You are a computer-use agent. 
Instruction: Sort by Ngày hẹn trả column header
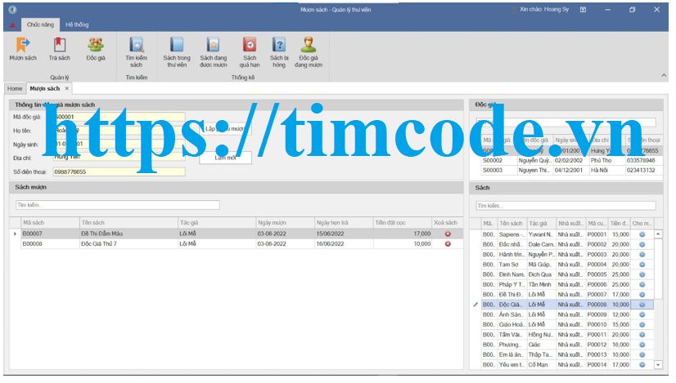point(344,222)
